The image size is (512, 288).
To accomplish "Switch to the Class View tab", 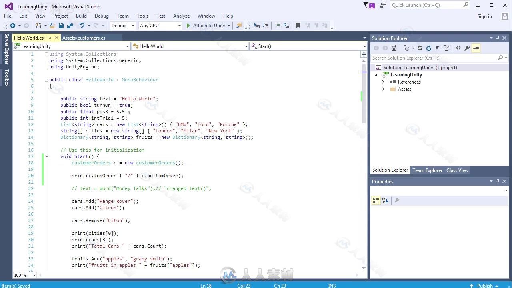I will pos(457,170).
